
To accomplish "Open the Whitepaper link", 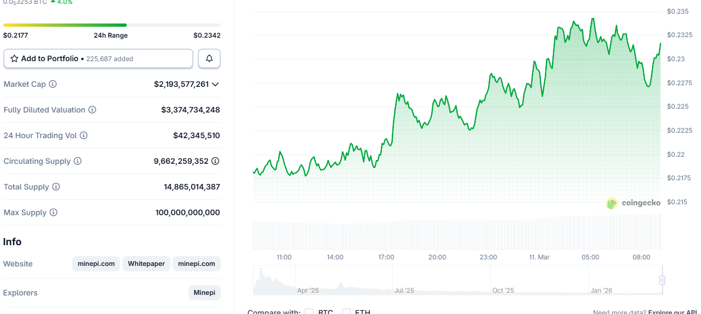I will pos(146,264).
